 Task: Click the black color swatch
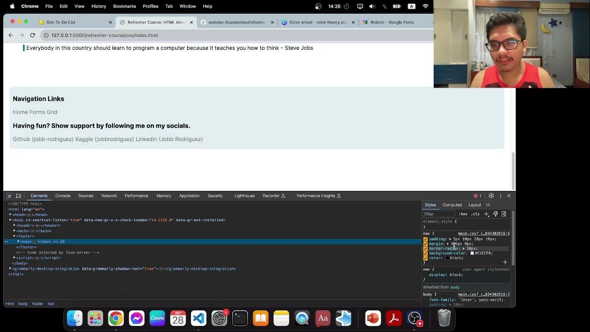(x=447, y=258)
